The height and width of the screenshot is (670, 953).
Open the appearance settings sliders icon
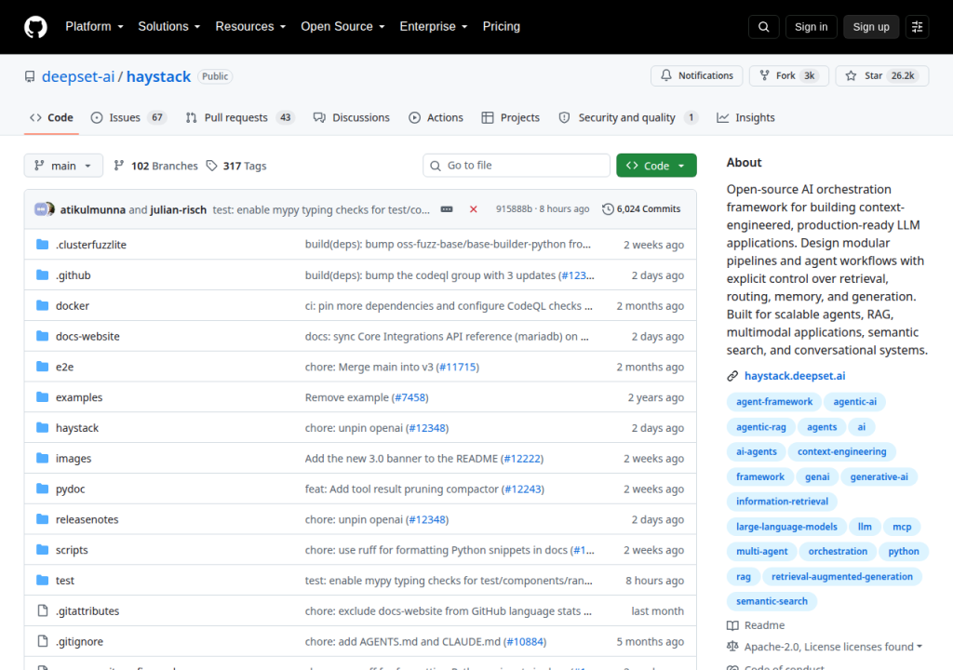tap(917, 27)
